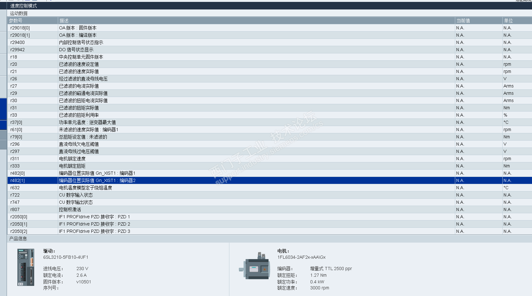Click the current value of r311
This screenshot has height=296, width=532.
460,159
